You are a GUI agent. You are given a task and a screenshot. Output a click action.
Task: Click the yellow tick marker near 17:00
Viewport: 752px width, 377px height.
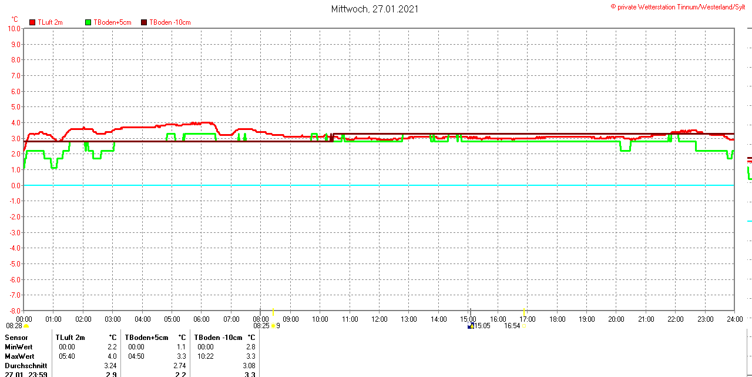pyautogui.click(x=524, y=311)
